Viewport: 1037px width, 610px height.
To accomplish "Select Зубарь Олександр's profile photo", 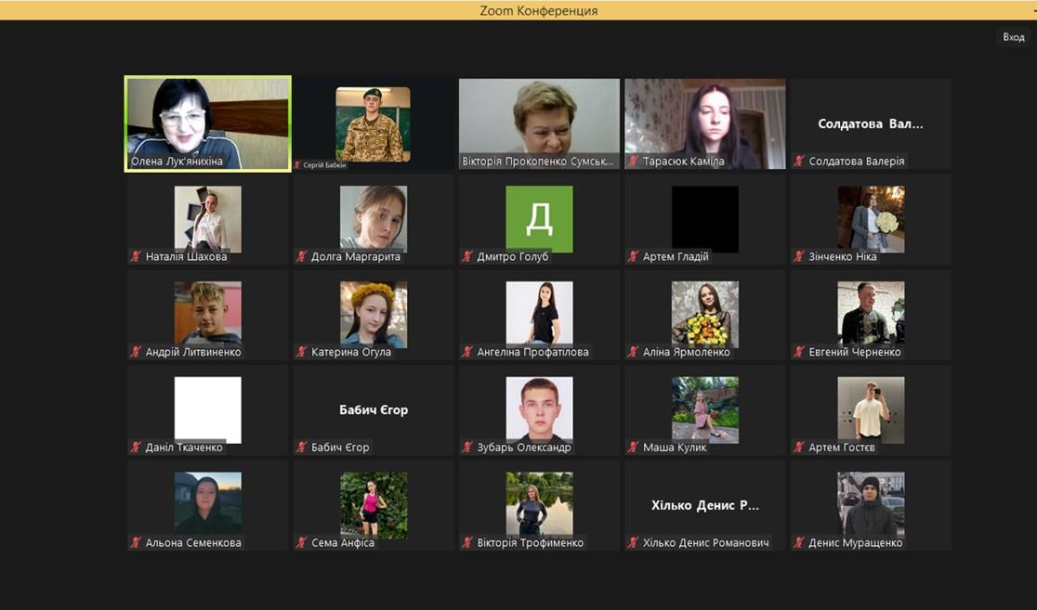I will click(539, 409).
